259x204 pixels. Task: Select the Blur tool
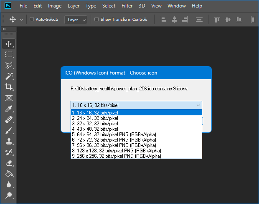click(9, 184)
